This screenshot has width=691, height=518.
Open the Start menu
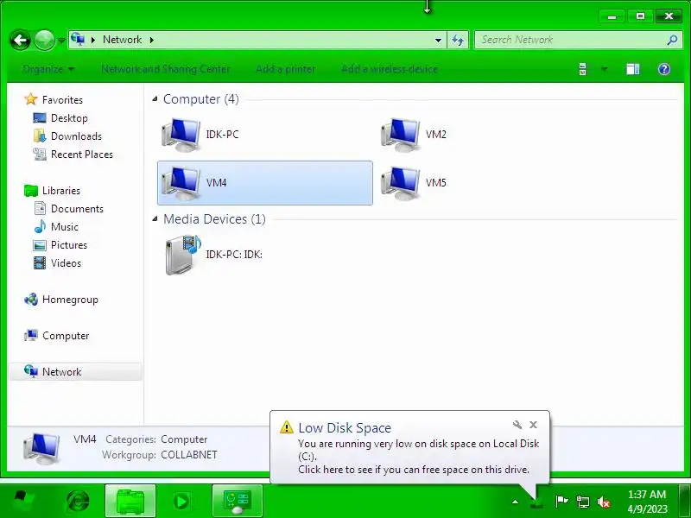(22, 501)
